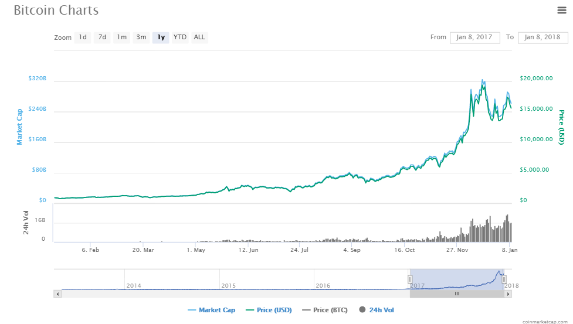Toggle Market Cap series in legend
The image size is (573, 324).
pos(211,310)
